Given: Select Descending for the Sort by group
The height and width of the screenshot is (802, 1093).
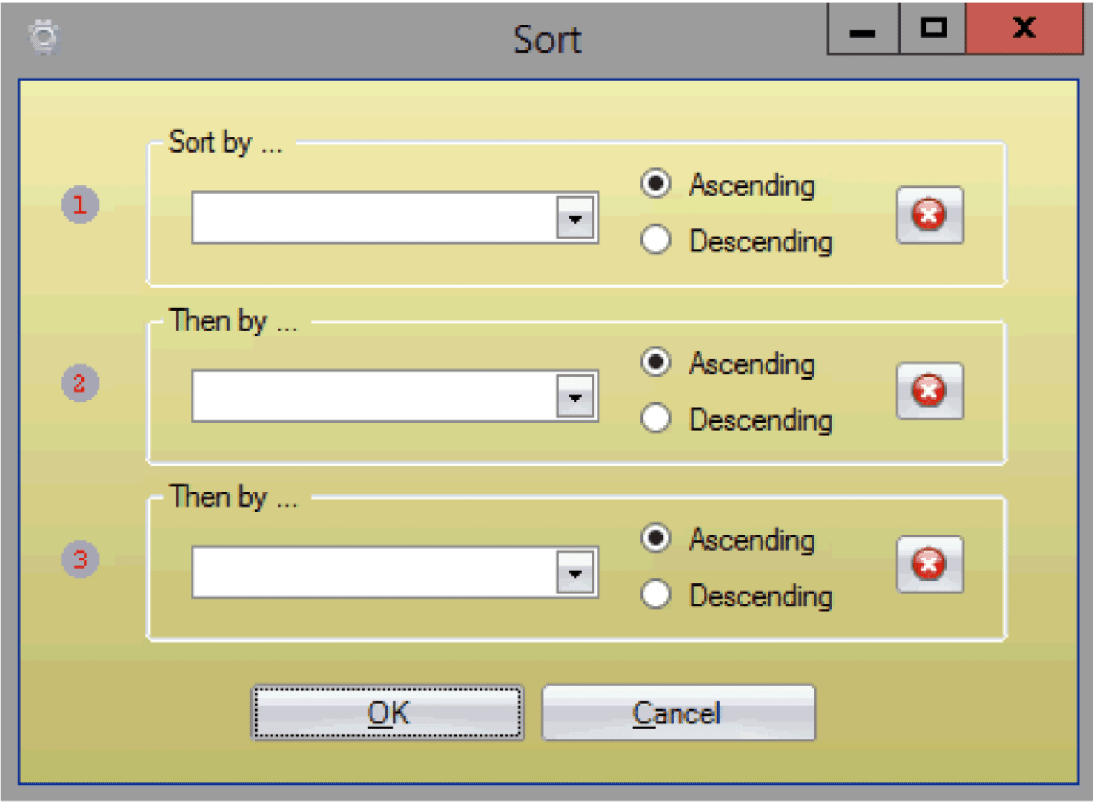Looking at the screenshot, I should 656,240.
